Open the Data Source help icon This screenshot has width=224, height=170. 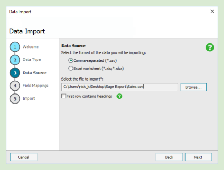pos(210,47)
